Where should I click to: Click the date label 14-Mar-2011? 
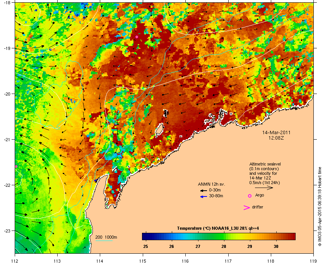[276, 133]
